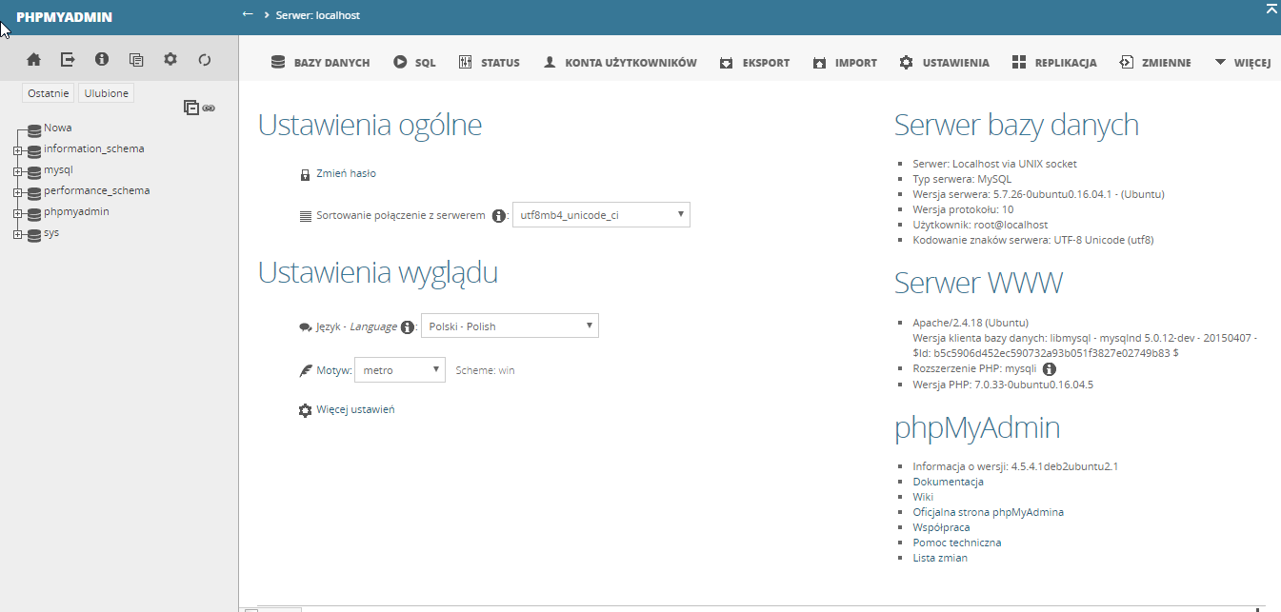The height and width of the screenshot is (612, 1281).
Task: Select the phpmyadmin database in tree
Action: (76, 211)
